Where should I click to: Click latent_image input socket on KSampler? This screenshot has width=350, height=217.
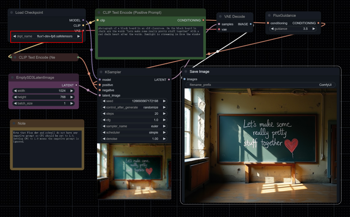pyautogui.click(x=99, y=96)
